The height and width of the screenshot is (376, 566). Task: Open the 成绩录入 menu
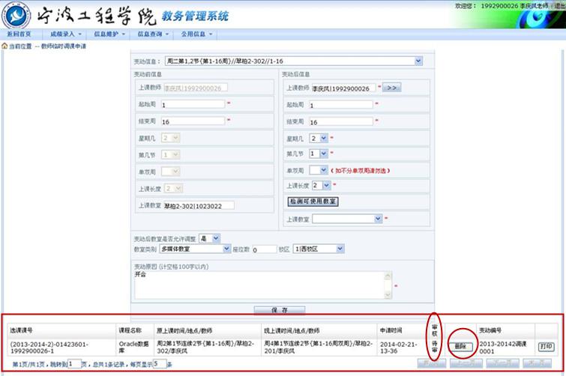pyautogui.click(x=65, y=34)
